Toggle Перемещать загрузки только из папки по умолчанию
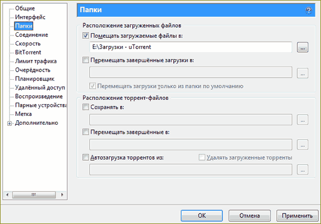The height and width of the screenshot is (224, 321). coord(92,86)
